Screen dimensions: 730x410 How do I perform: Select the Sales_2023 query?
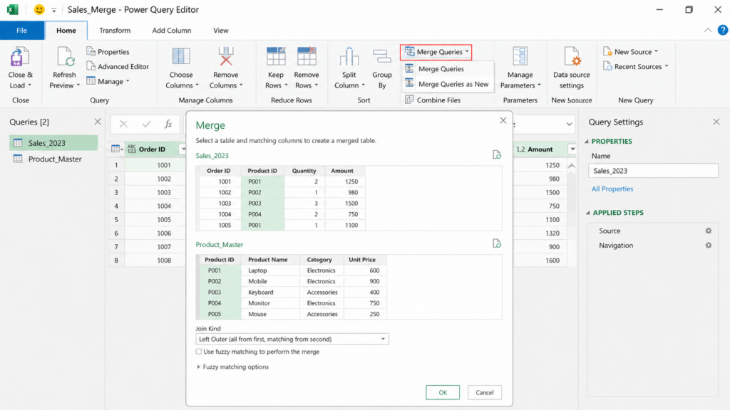click(x=54, y=143)
